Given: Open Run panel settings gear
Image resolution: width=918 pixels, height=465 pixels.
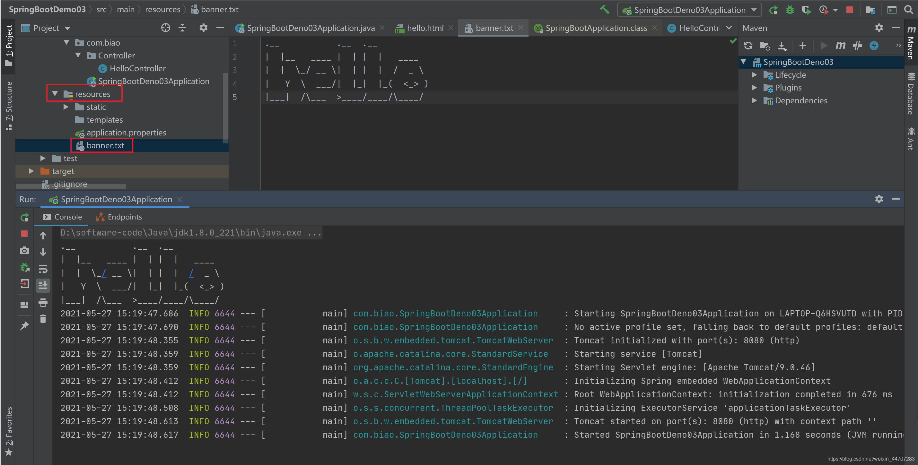Looking at the screenshot, I should (x=879, y=199).
